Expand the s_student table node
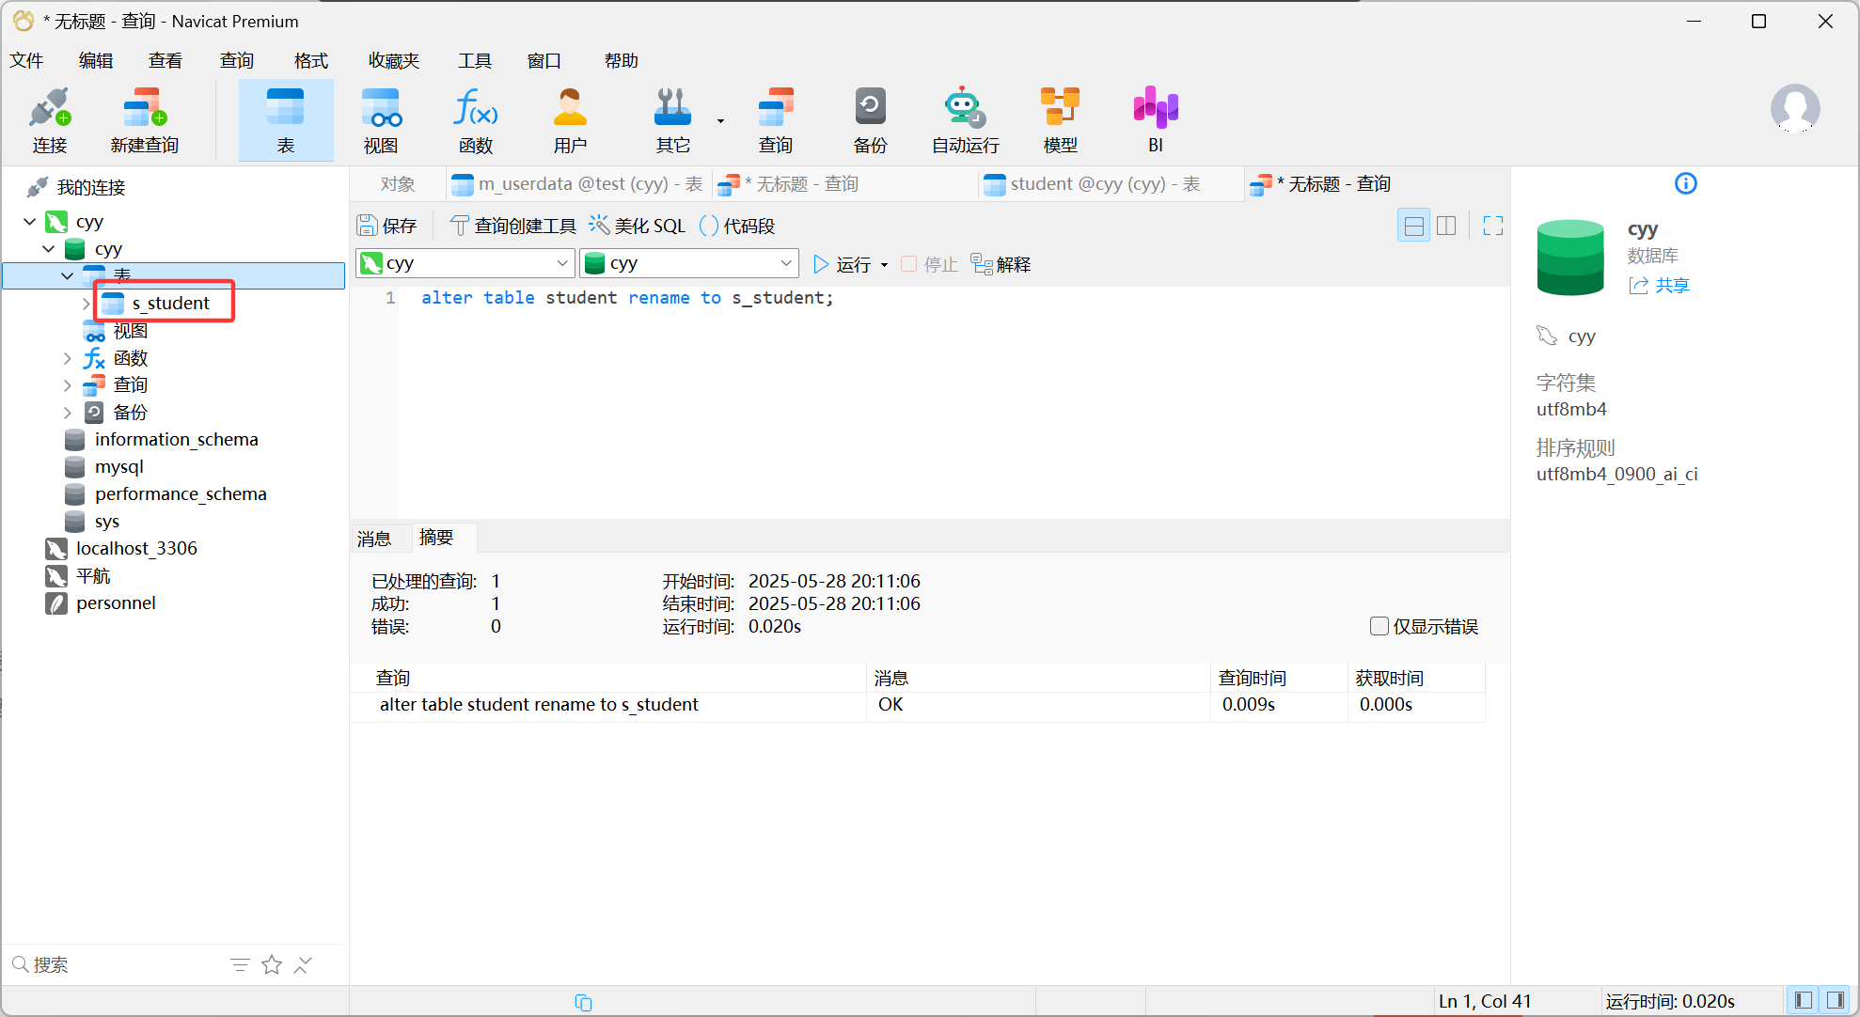The height and width of the screenshot is (1017, 1860). click(x=86, y=304)
